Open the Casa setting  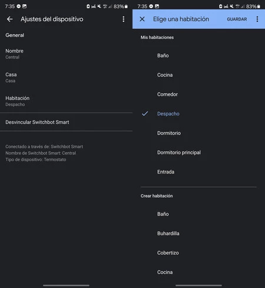point(66,77)
